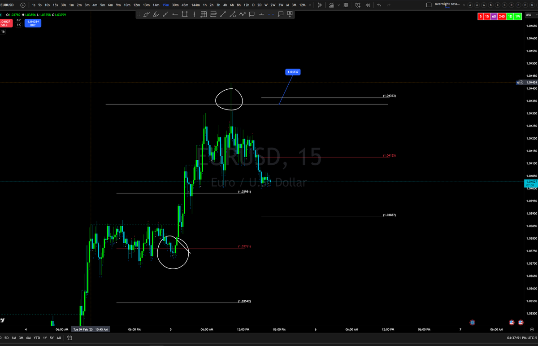Click the red SELL button
Viewport: 538px width, 346px height.
coord(6,23)
